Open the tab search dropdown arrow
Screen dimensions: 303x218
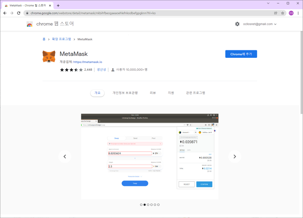tap(268, 3)
